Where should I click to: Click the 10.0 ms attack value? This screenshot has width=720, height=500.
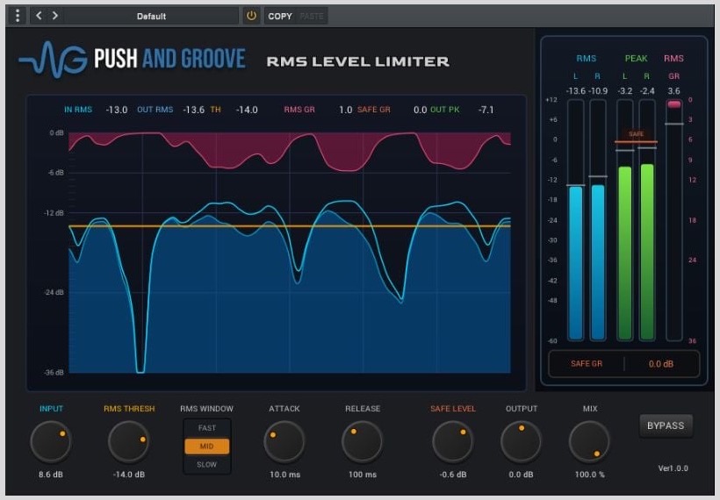[284, 475]
